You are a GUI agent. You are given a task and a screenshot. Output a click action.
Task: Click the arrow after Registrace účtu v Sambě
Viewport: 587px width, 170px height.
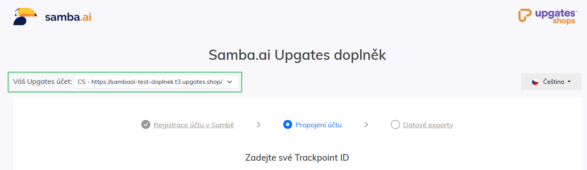pos(258,125)
